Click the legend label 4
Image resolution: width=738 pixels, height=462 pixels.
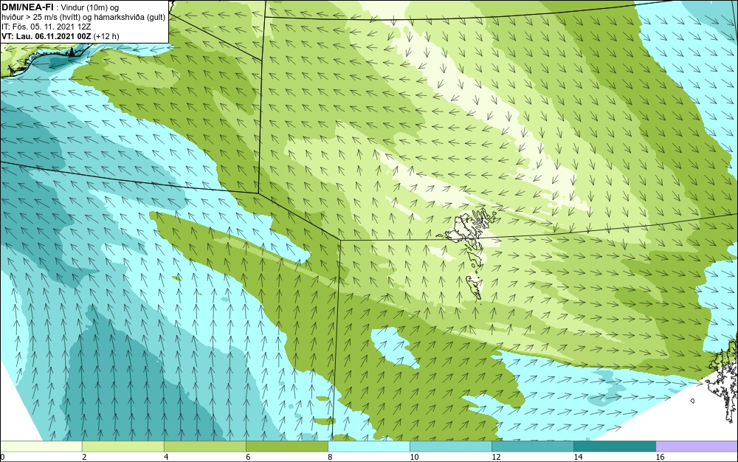point(166,457)
